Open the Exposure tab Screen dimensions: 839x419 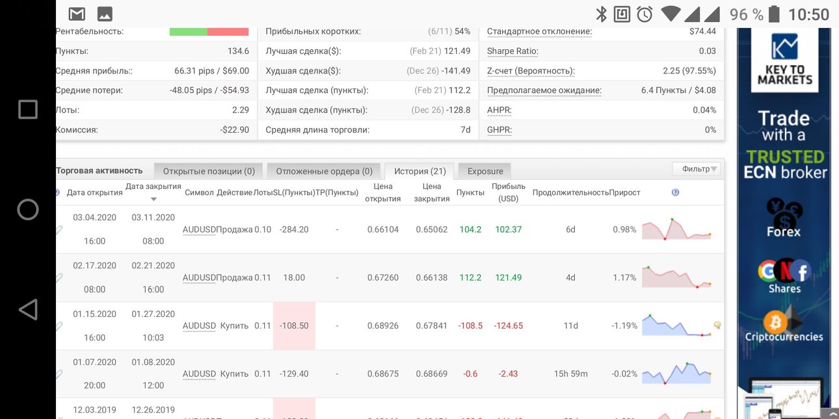point(485,171)
